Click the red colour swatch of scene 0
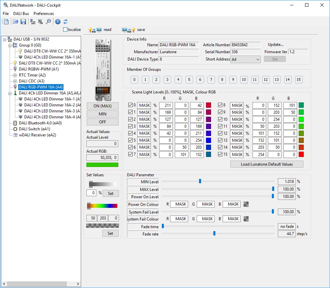The width and height of the screenshot is (330, 288). (x=208, y=105)
